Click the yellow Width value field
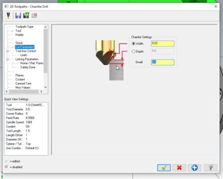The height and width of the screenshot is (179, 223). point(163,44)
